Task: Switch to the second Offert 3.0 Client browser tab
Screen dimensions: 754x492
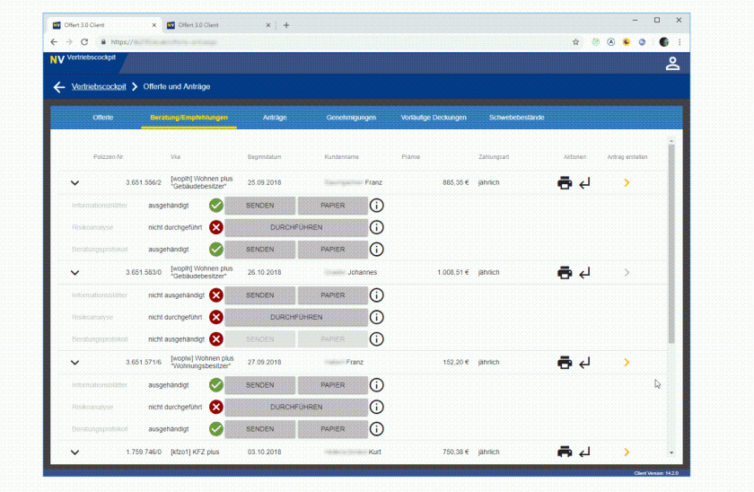Action: (219, 25)
